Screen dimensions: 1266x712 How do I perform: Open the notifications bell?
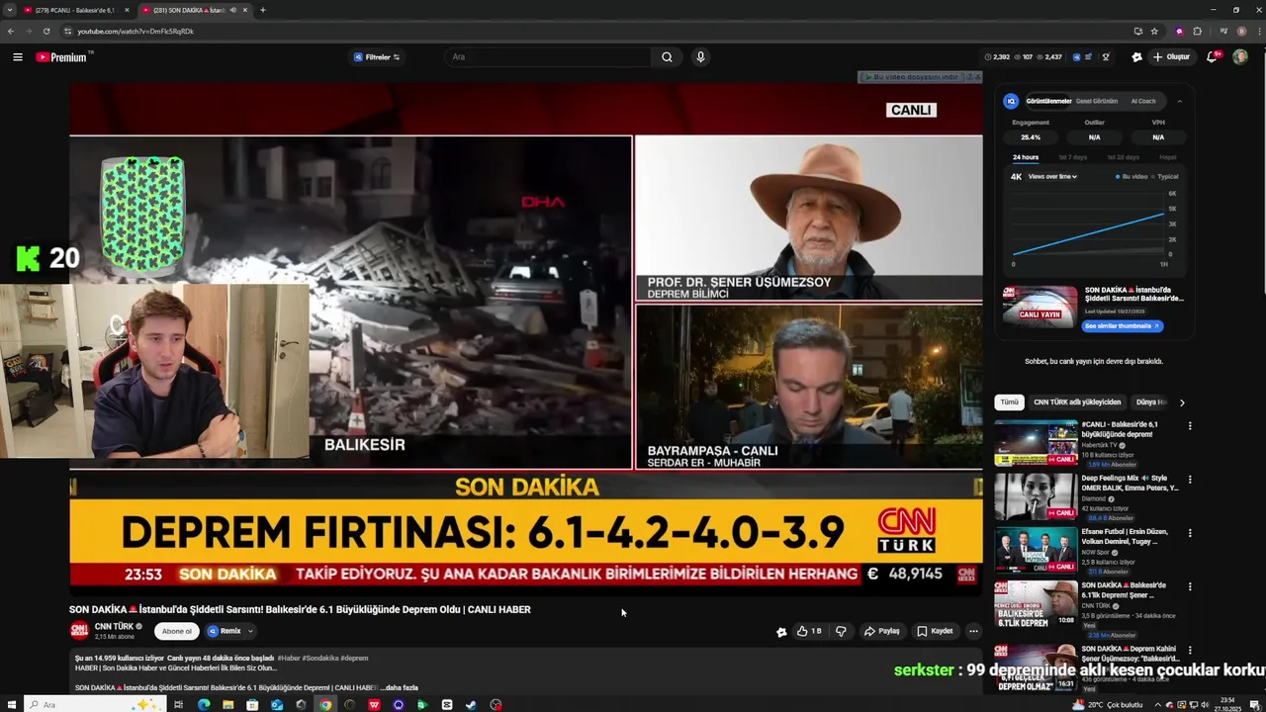click(1212, 57)
